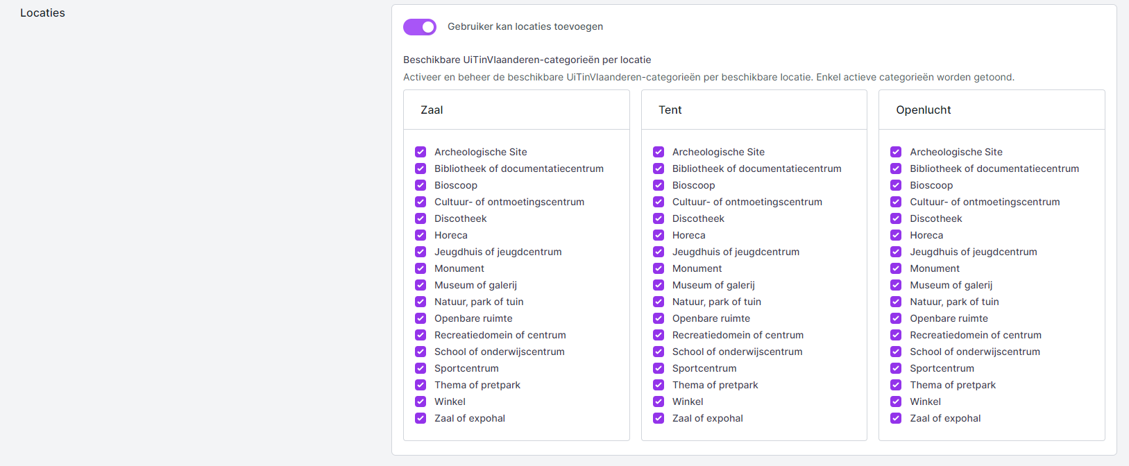Toggle Bibliotheek of documentatiecentrum under Openlucht
The image size is (1129, 466).
point(896,169)
